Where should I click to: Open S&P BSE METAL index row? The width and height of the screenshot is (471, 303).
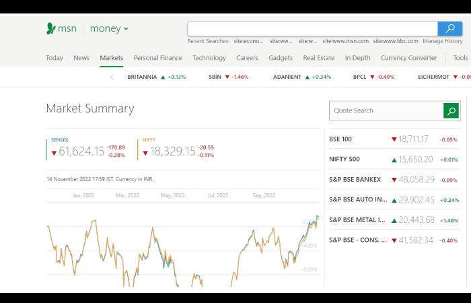tap(395, 220)
